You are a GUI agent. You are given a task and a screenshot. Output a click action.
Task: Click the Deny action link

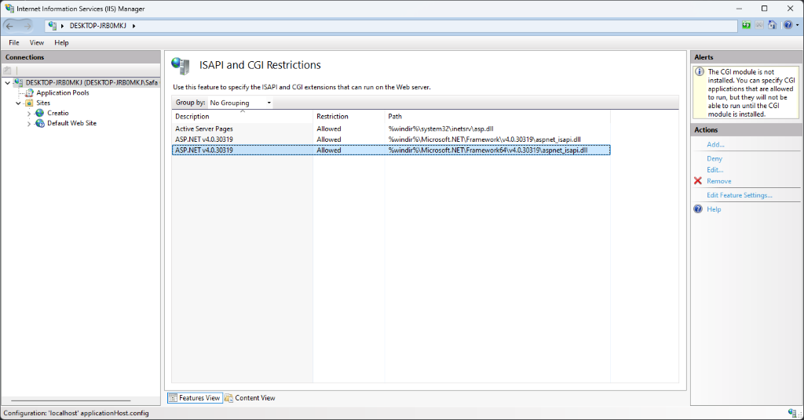714,158
